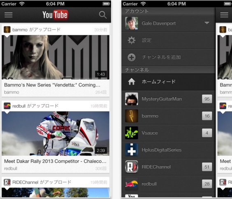
Task: Tap the 95 unread badge for MysteryGuitarMan
Action: pos(207,99)
